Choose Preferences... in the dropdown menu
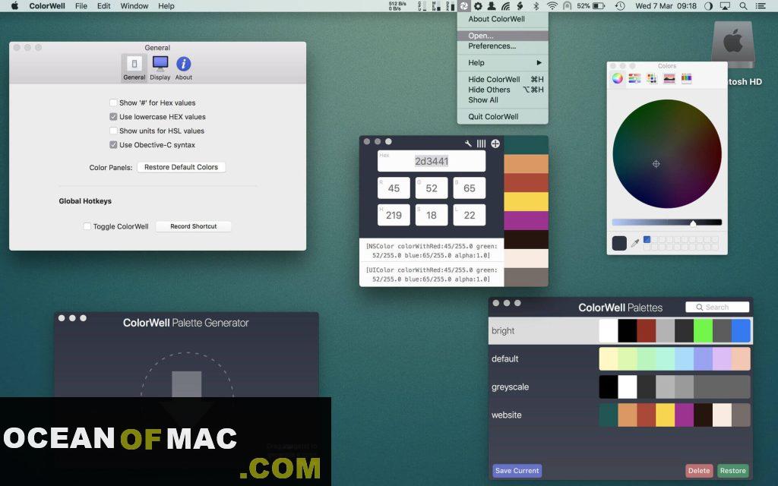The height and width of the screenshot is (486, 778). point(503,46)
